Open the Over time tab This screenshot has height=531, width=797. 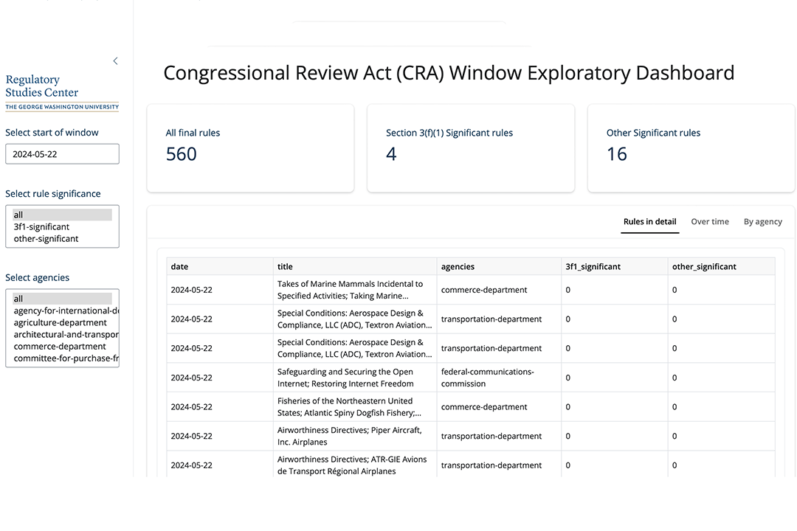[x=709, y=222]
